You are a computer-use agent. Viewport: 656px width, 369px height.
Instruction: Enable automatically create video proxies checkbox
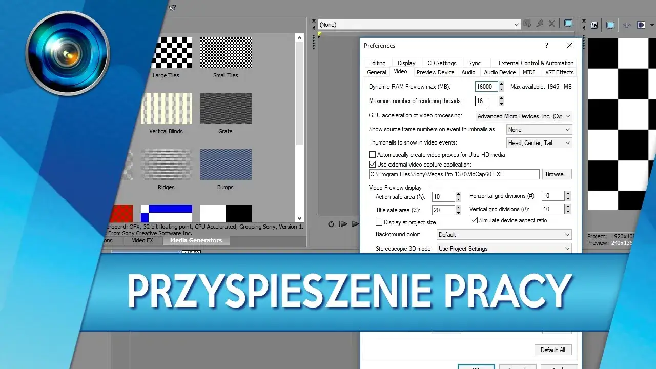[373, 154]
